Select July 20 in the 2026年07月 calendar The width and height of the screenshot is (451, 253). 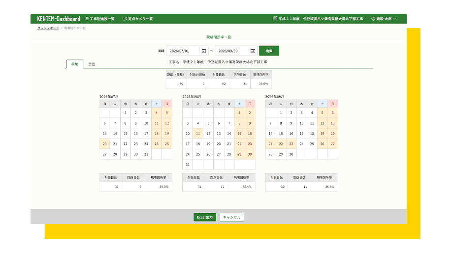[105, 144]
